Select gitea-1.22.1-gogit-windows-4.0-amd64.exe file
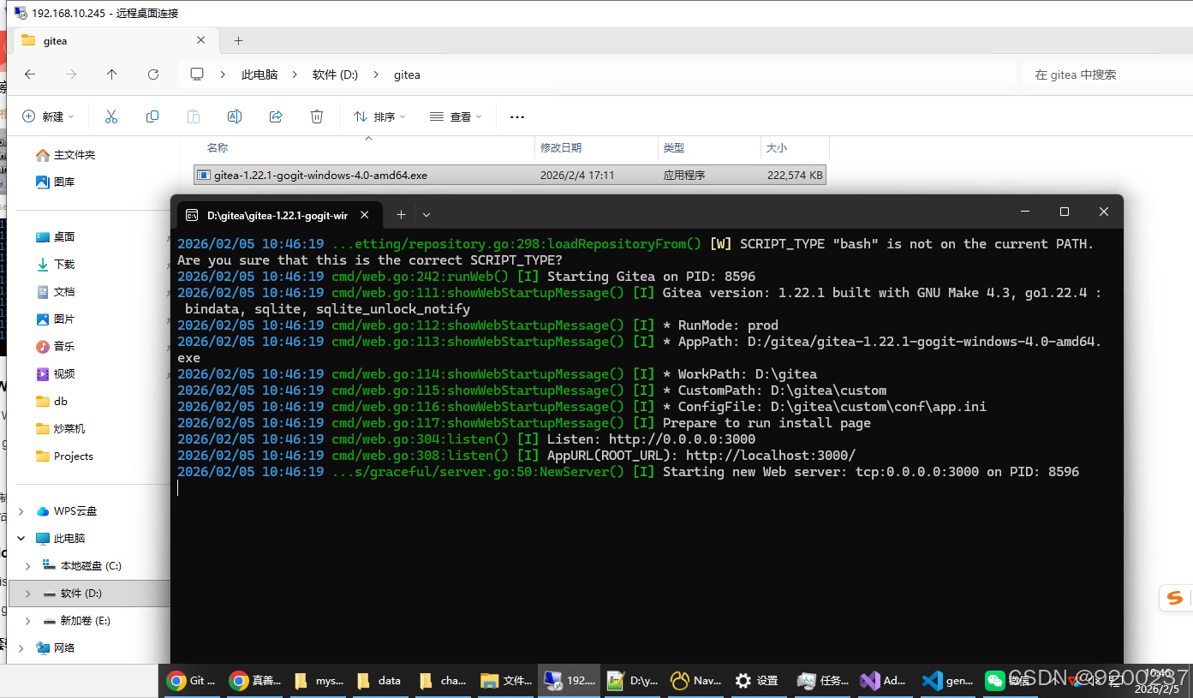This screenshot has width=1193, height=698. pyautogui.click(x=510, y=175)
